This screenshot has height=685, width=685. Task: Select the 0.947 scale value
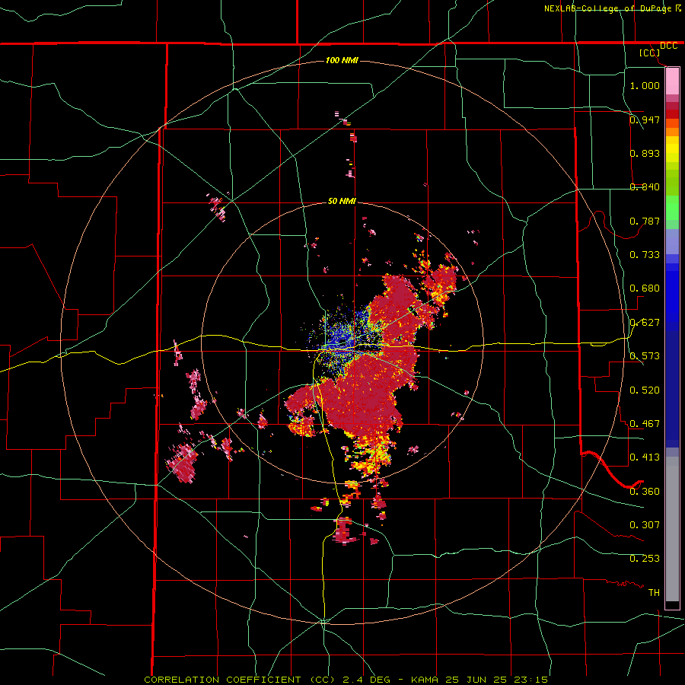645,119
